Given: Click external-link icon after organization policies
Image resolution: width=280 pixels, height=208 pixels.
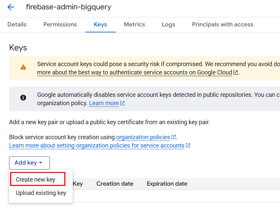Looking at the screenshot, I should 173,137.
